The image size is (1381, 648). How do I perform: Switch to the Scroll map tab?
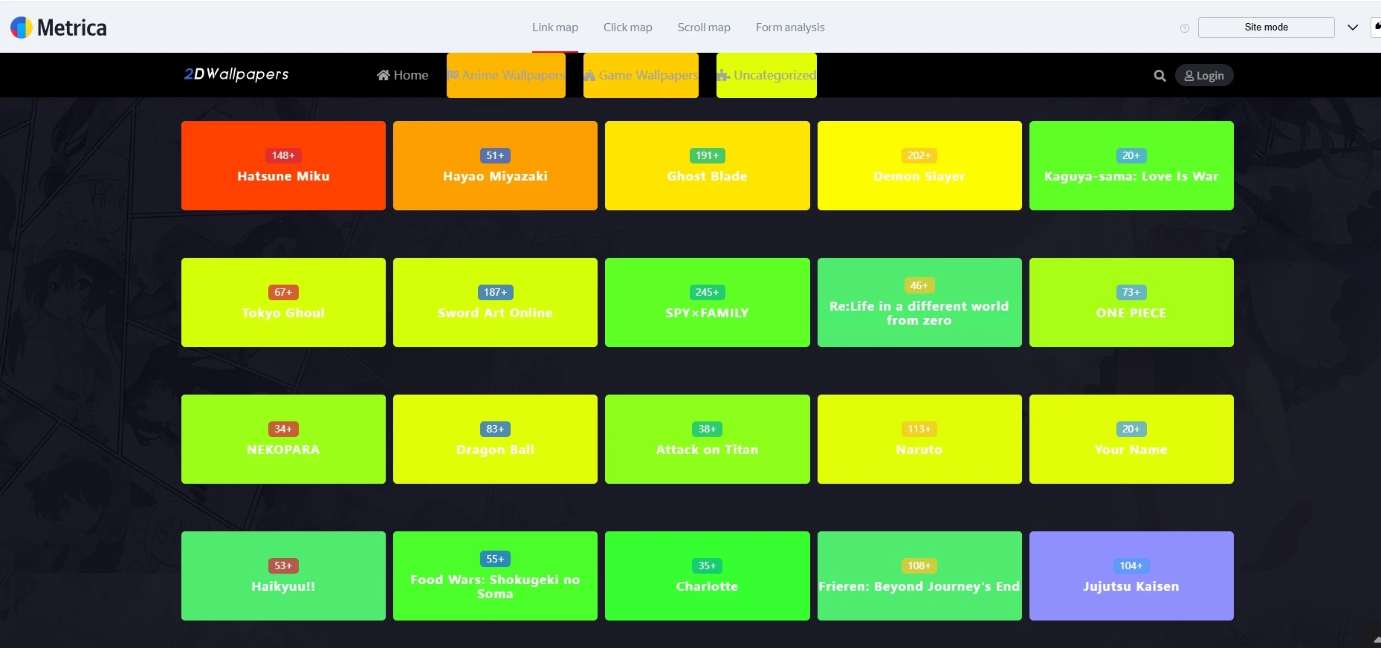[704, 27]
